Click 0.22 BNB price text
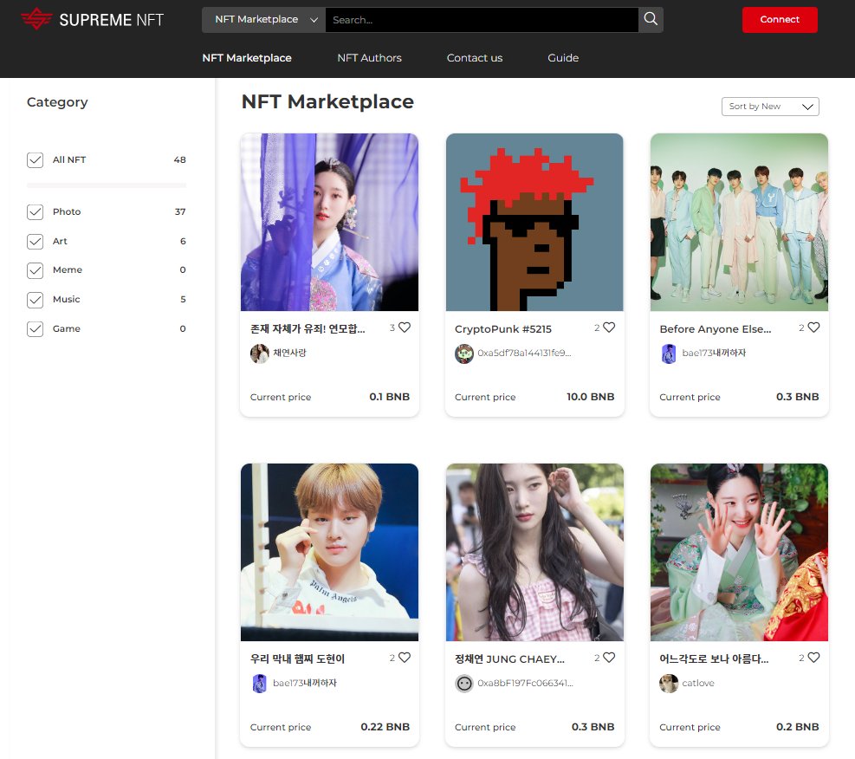855x759 pixels. click(385, 726)
